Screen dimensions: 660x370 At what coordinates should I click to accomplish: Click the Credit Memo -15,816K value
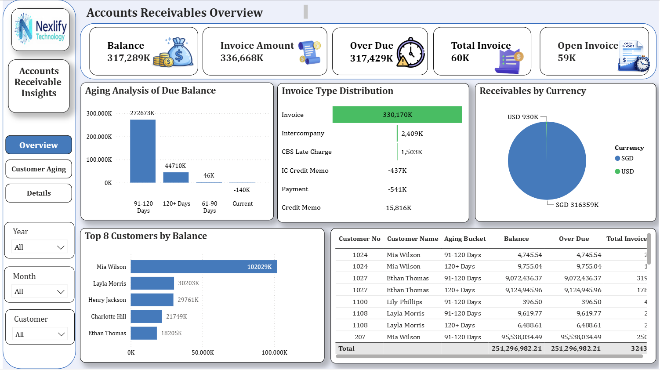397,208
